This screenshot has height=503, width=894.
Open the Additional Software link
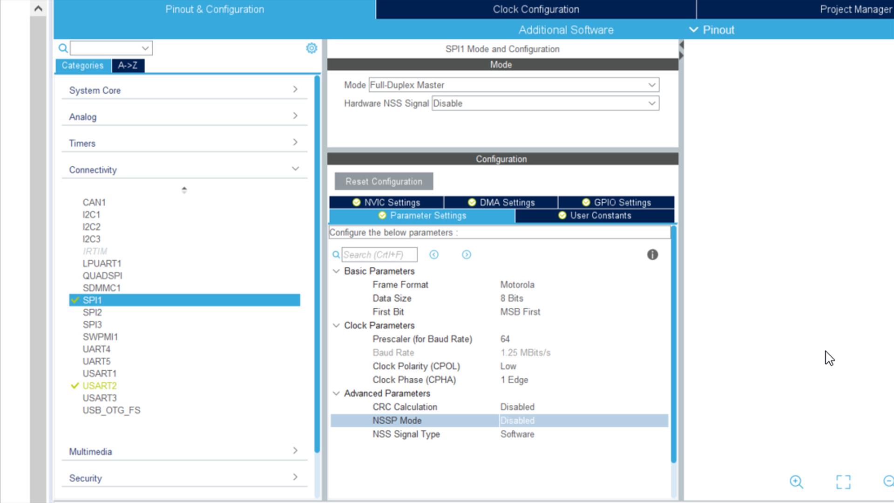click(x=566, y=30)
